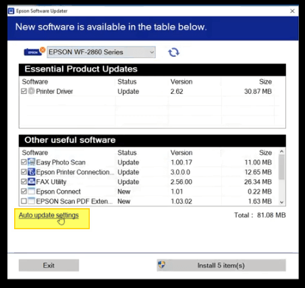Uncheck the Epson Connect checkbox
Viewport: 305px width, 288px height.
coord(24,191)
